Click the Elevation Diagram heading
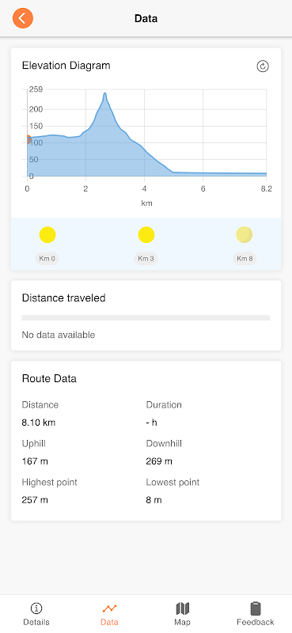This screenshot has height=633, width=292. [66, 66]
